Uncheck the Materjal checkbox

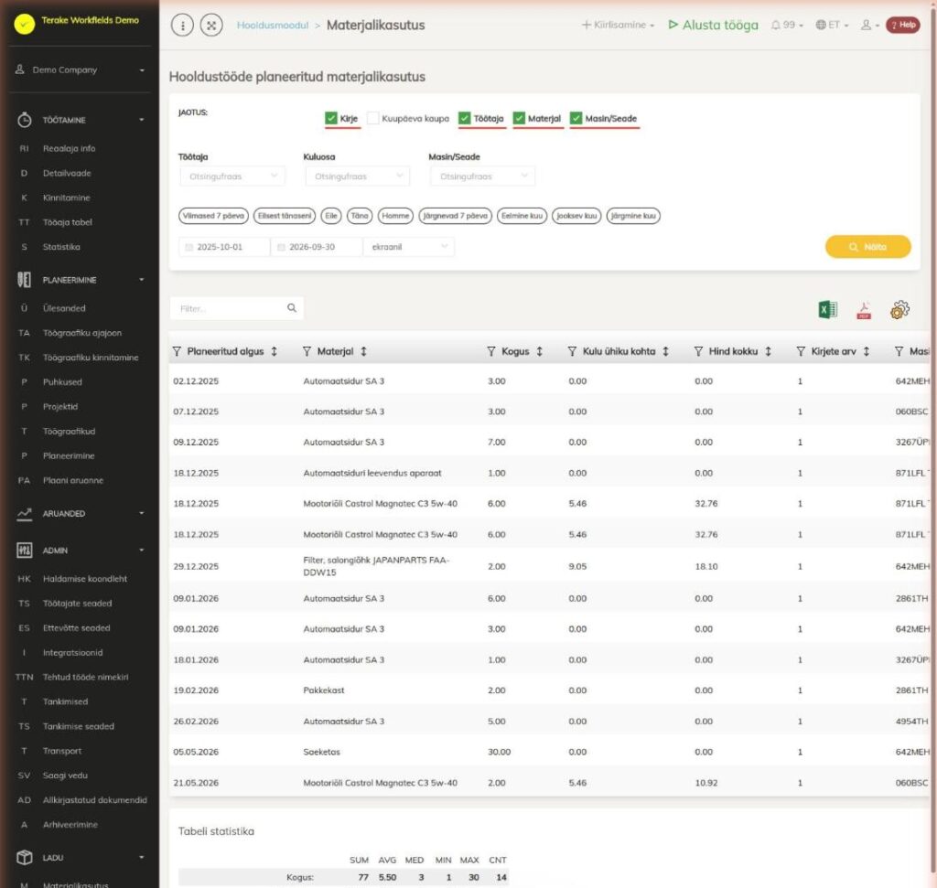coord(519,118)
